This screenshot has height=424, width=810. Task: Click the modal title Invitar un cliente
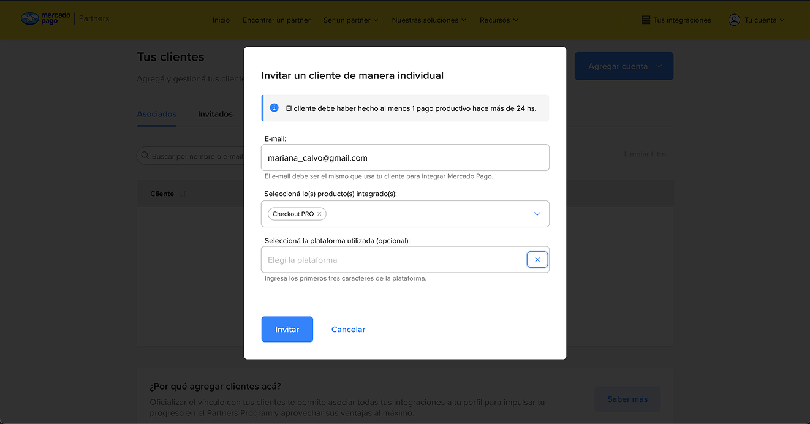pos(352,75)
